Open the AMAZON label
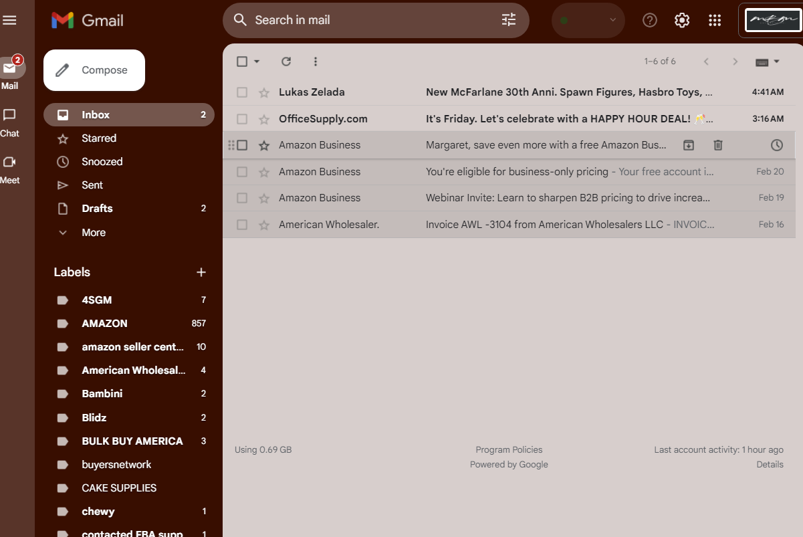The height and width of the screenshot is (537, 803). [x=129, y=324]
